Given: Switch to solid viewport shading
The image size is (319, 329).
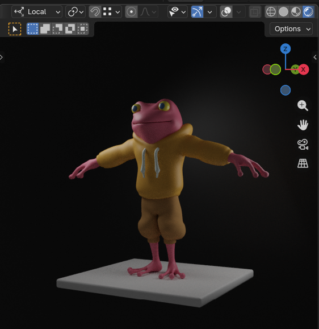Looking at the screenshot, I should 283,12.
